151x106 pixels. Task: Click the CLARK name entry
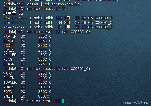point(9,64)
